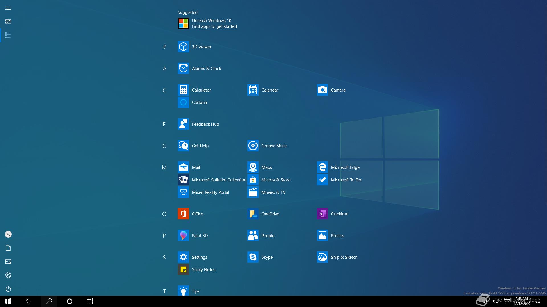Click the letter M section header
Screen dimensions: 547x307
coord(164,167)
